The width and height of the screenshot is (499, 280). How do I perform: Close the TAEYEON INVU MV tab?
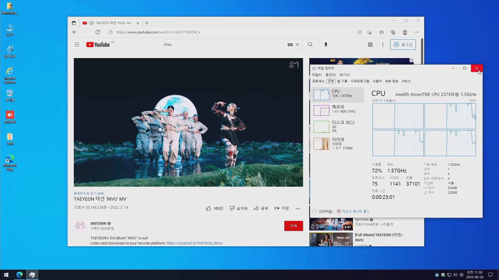138,23
